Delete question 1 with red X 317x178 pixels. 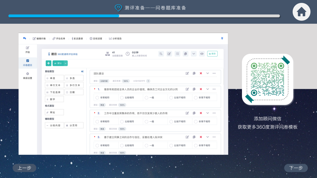point(201,89)
